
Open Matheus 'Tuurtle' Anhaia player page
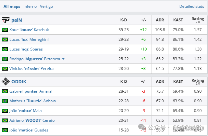click(x=32, y=101)
